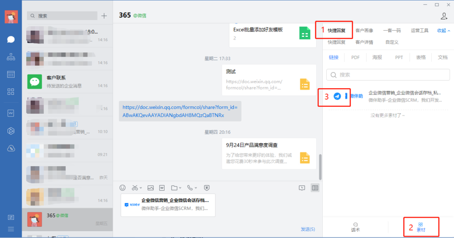
Task: Select the PDF material type
Action: pos(355,57)
